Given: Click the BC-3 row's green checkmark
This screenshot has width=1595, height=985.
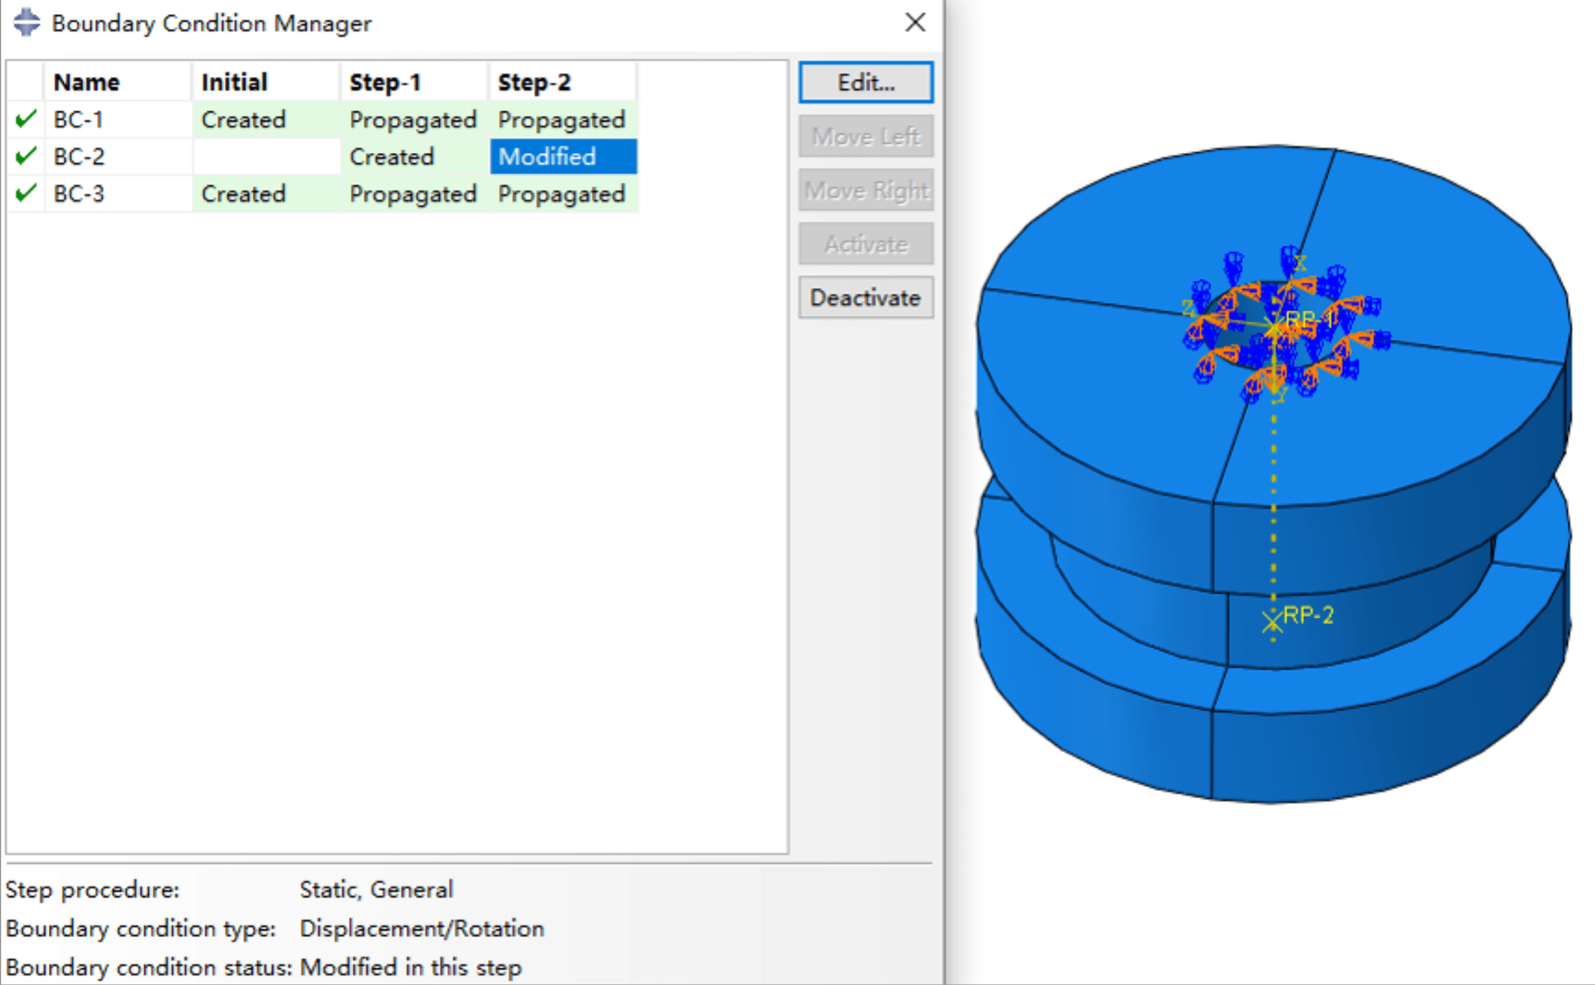Looking at the screenshot, I should (26, 194).
